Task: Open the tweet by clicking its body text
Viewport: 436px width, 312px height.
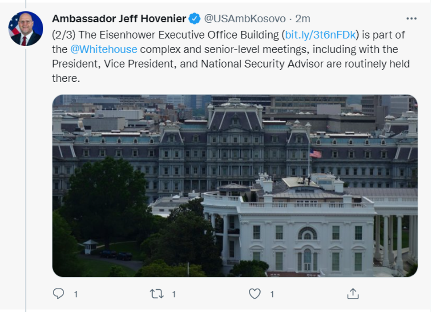Action: click(231, 64)
